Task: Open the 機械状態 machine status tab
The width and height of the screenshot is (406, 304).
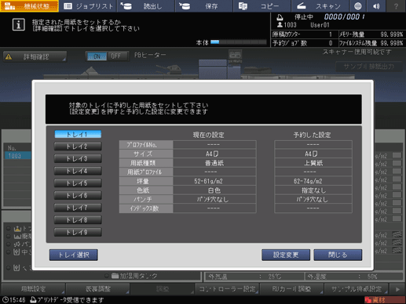Action: [29, 6]
